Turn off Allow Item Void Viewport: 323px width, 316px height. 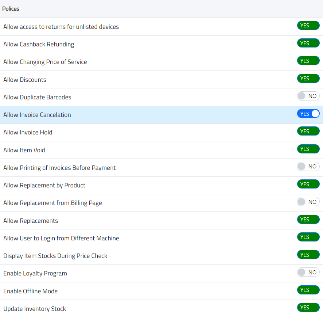[308, 149]
